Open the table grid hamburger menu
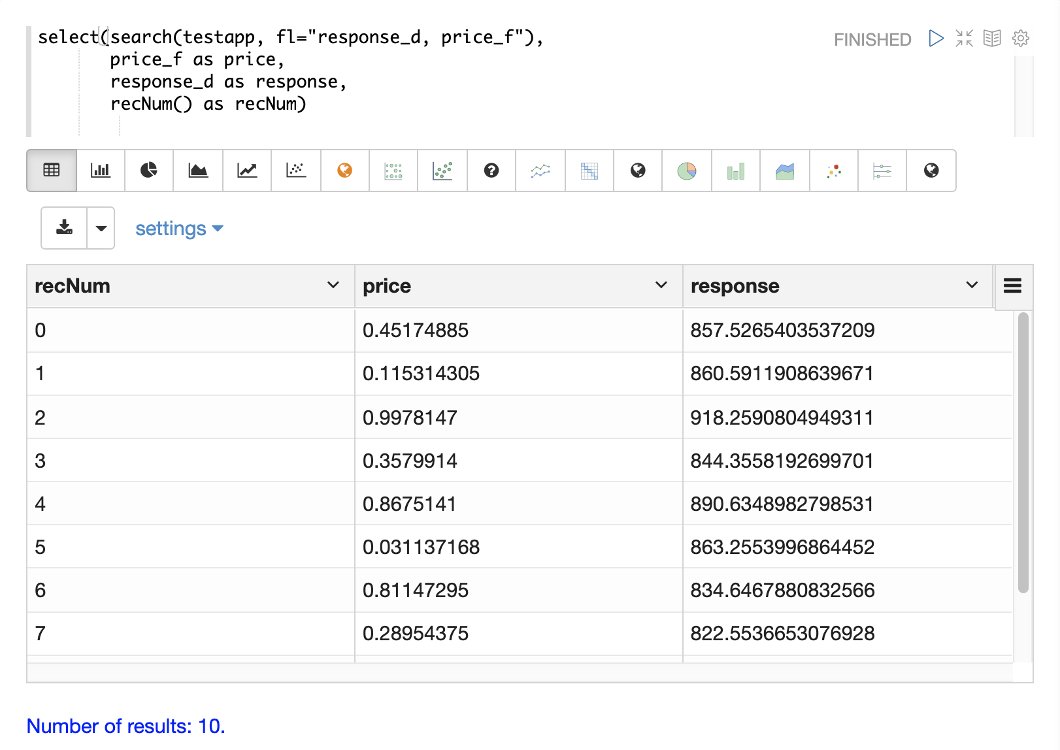The height and width of the screenshot is (750, 1060). click(1012, 286)
